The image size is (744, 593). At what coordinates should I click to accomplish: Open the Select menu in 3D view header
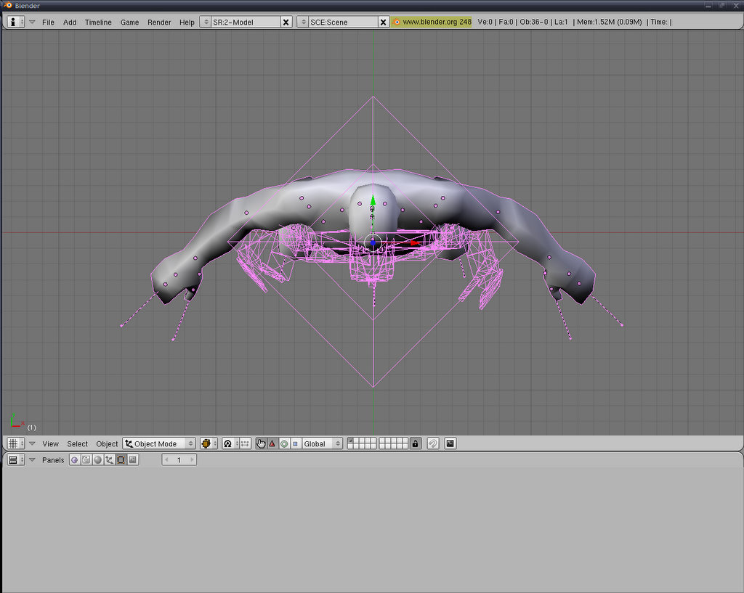point(77,443)
